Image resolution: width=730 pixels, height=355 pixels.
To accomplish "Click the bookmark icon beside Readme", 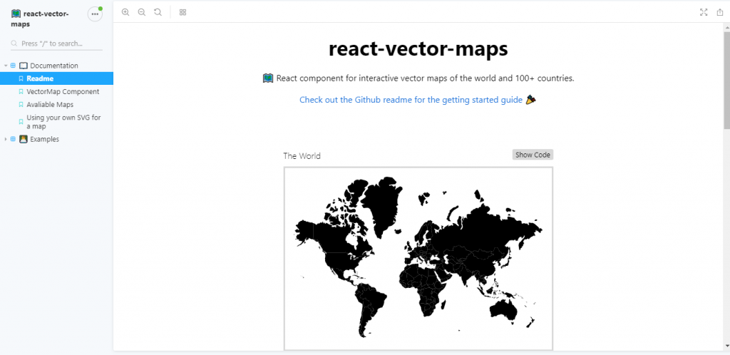I will click(x=21, y=78).
